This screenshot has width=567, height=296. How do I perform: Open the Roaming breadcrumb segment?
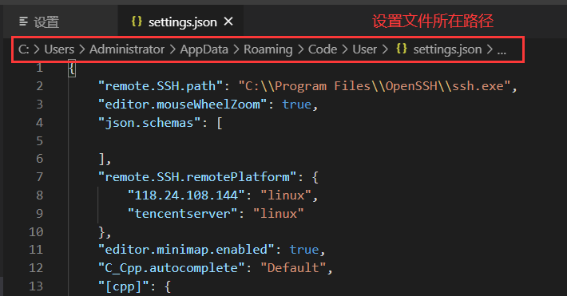point(268,49)
